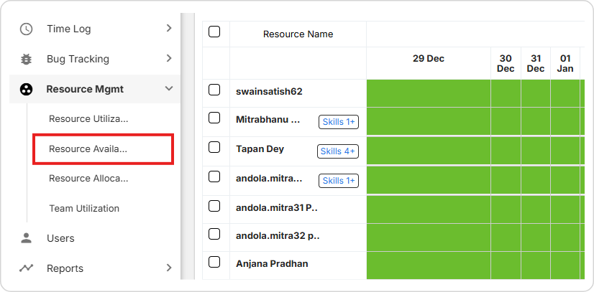Viewport: 594px width, 292px height.
Task: Open Resource Utilization submenu item
Action: tap(88, 119)
